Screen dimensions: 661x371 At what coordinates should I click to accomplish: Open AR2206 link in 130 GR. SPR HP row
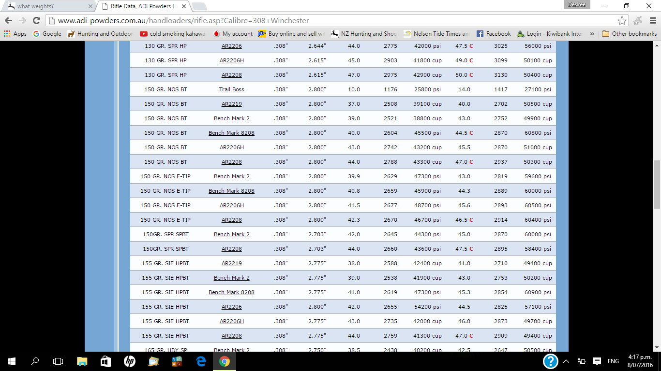click(x=231, y=46)
